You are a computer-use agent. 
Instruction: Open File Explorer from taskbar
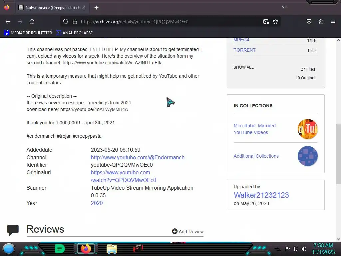coord(112,249)
